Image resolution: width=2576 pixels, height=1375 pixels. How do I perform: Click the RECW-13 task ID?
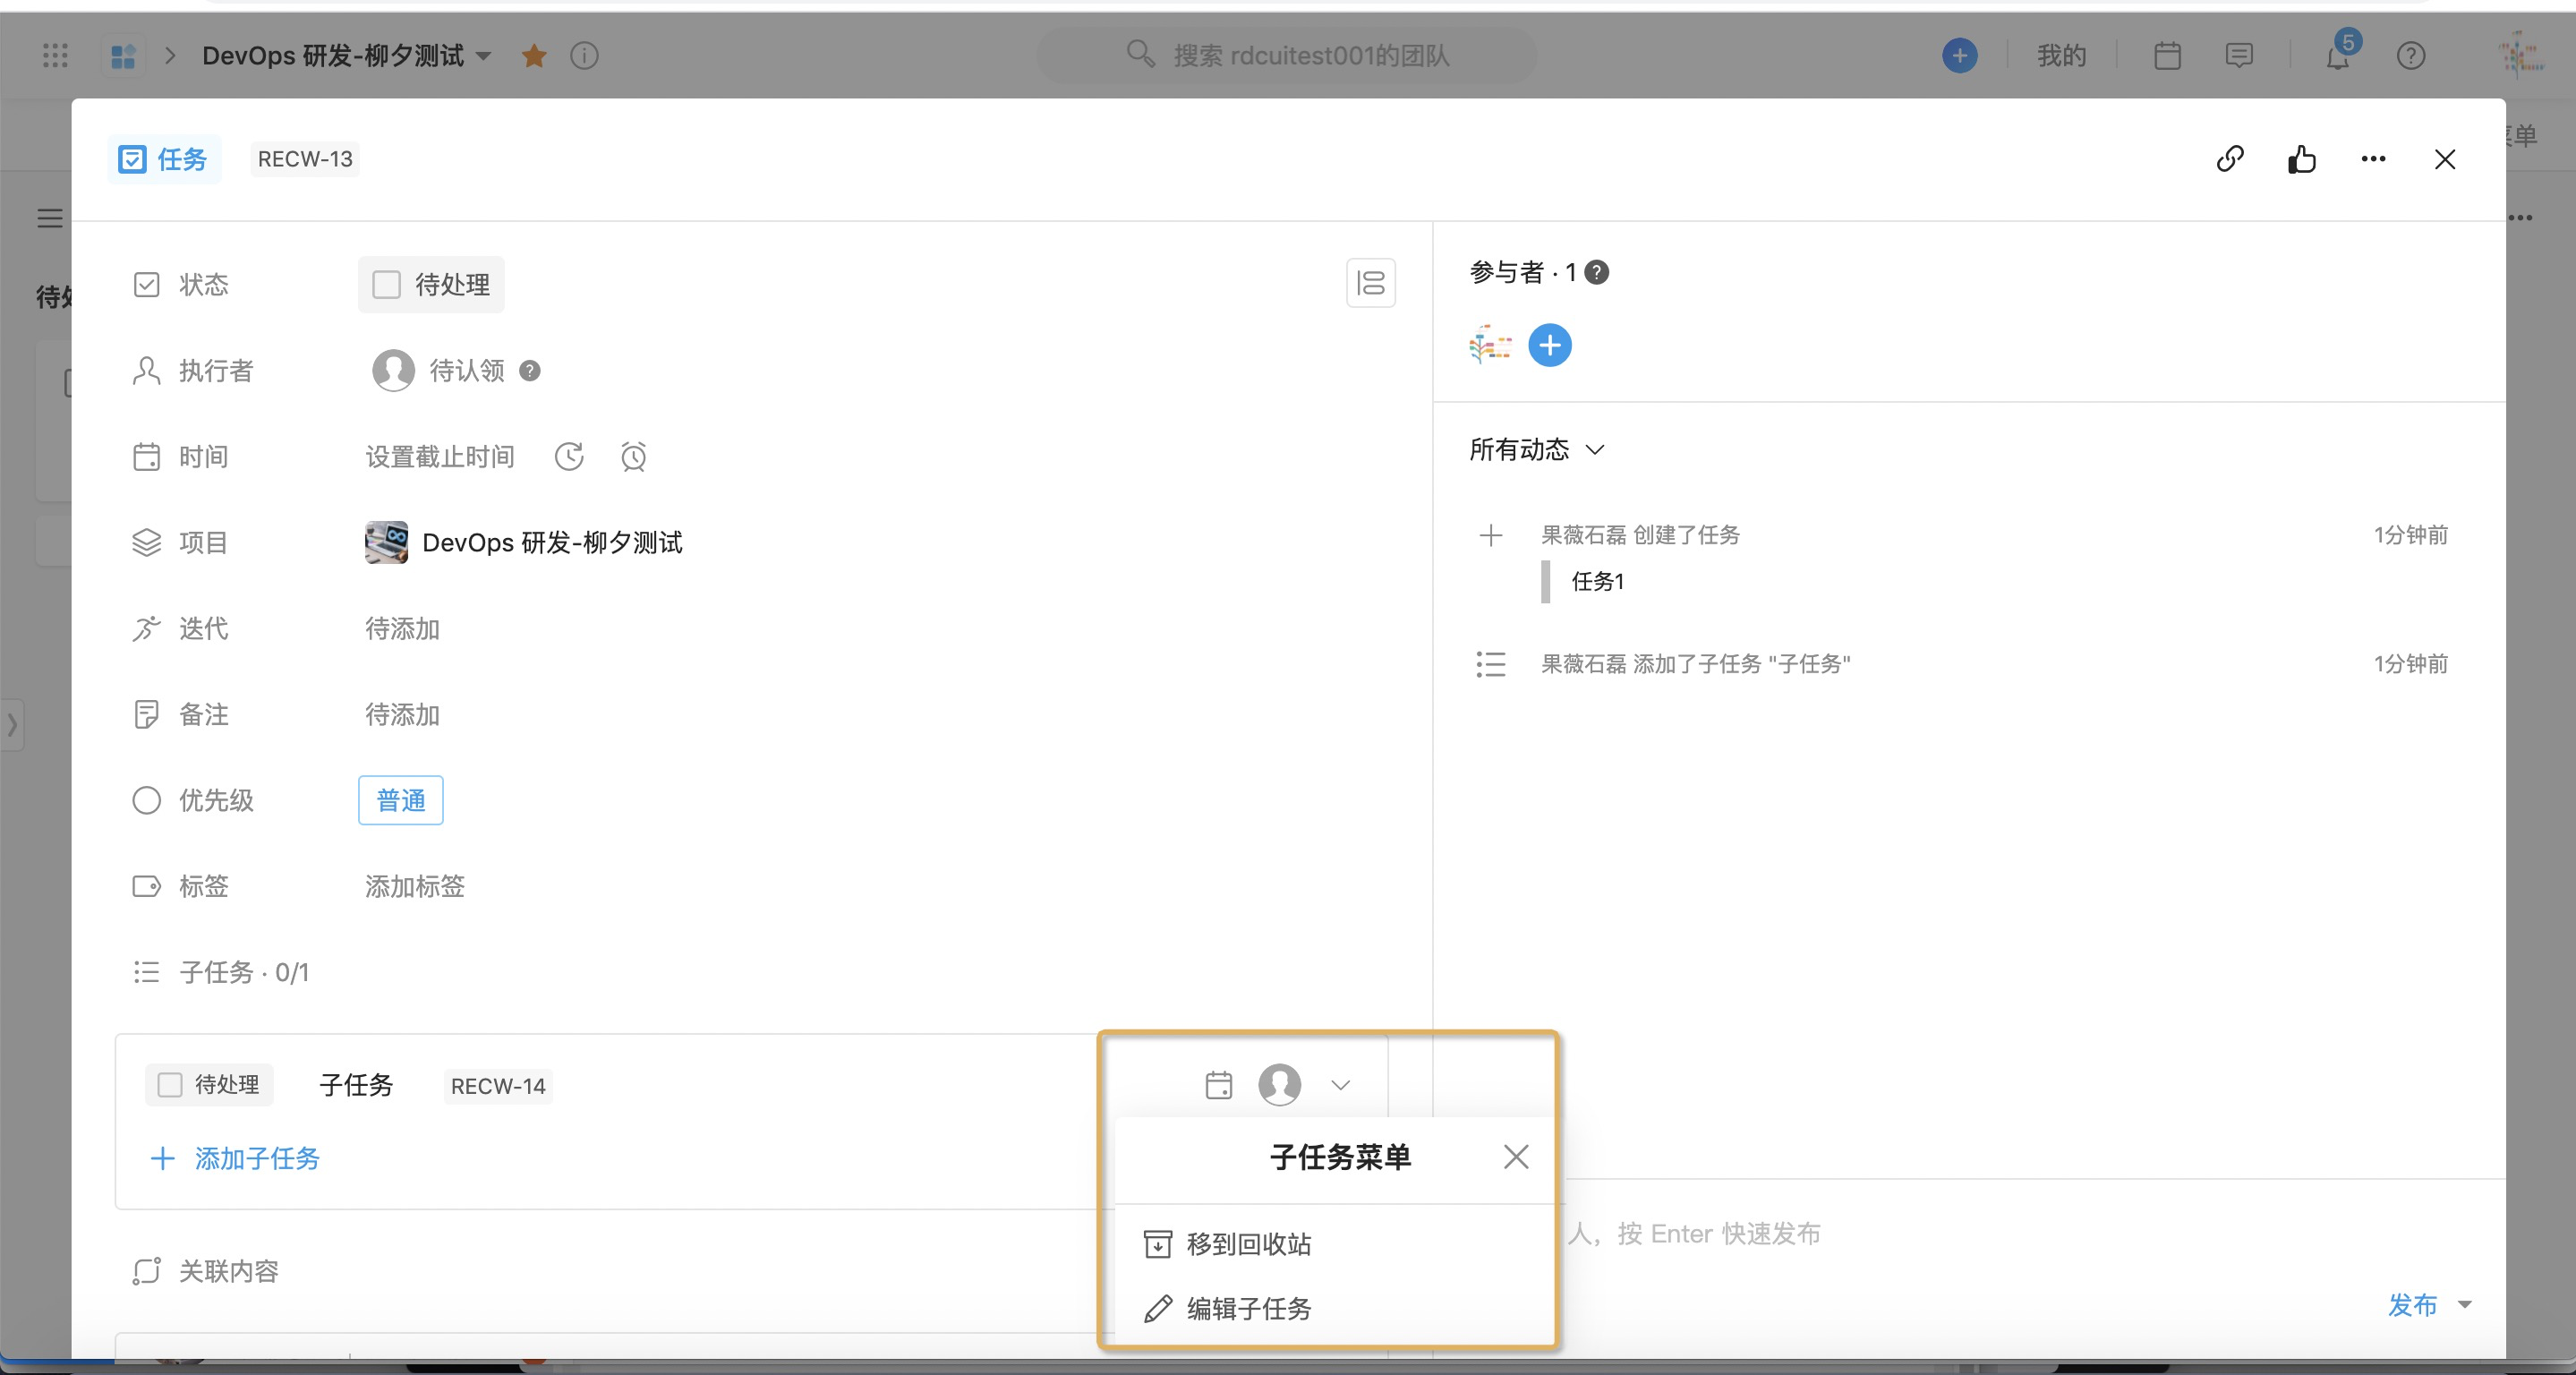point(305,159)
